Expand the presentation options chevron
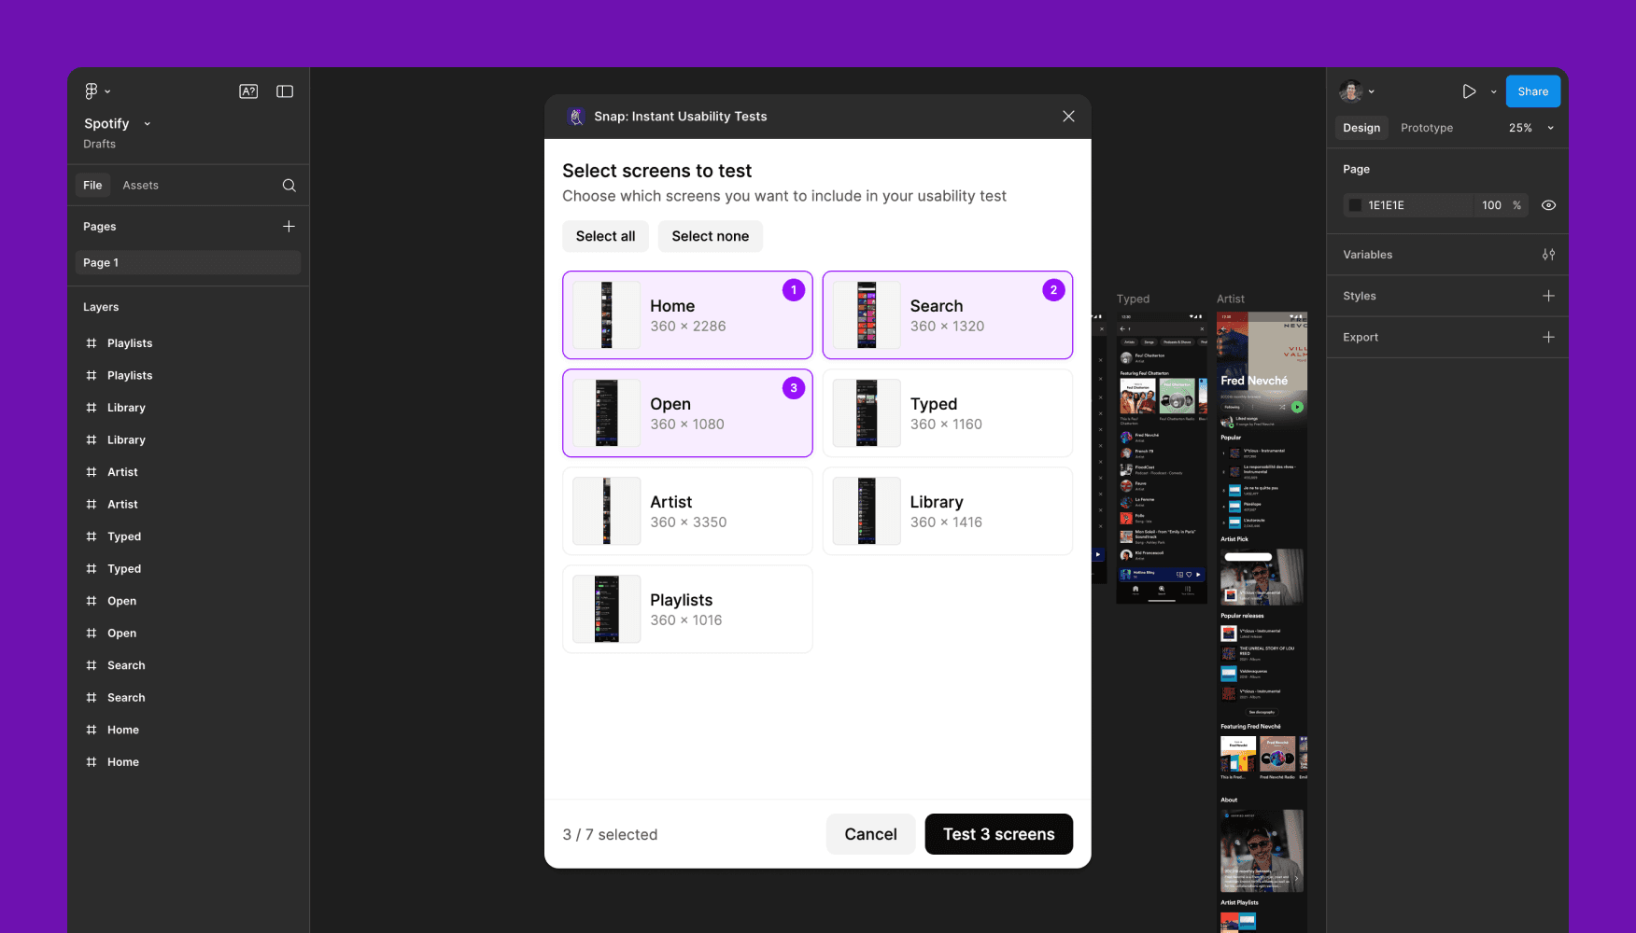This screenshot has width=1636, height=933. tap(1493, 91)
